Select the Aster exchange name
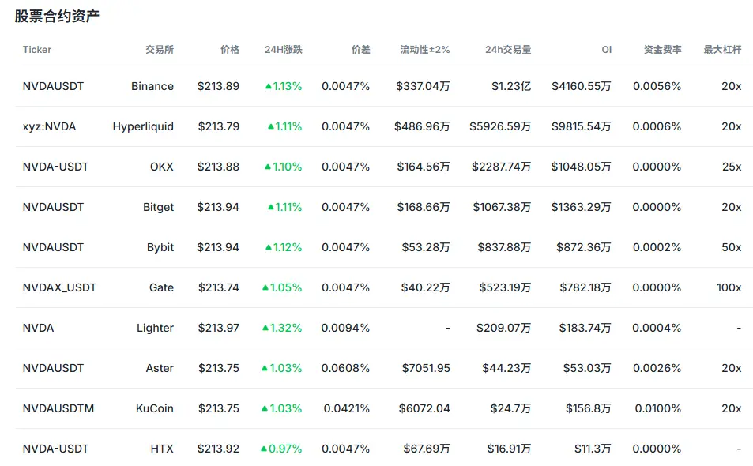The height and width of the screenshot is (466, 753). pos(160,369)
